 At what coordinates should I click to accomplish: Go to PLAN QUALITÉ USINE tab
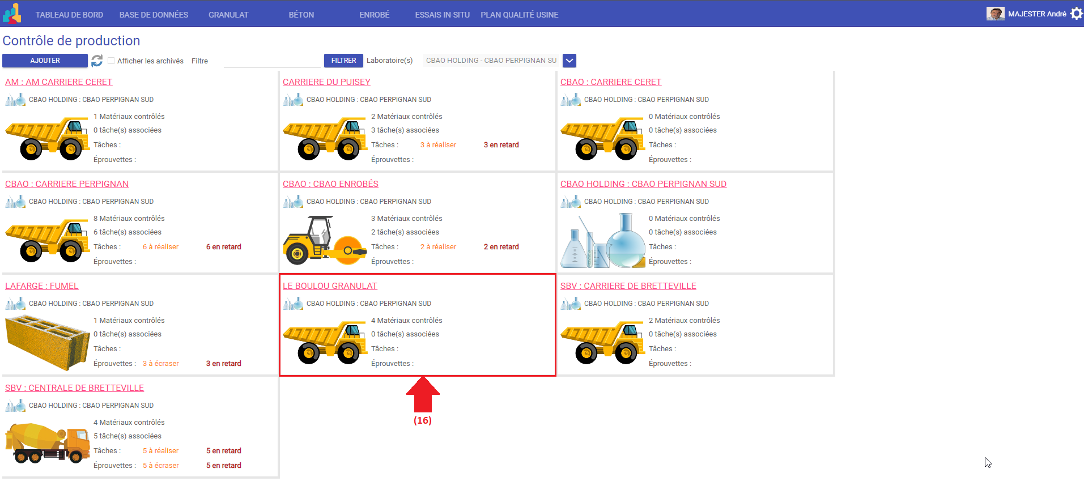coord(519,15)
